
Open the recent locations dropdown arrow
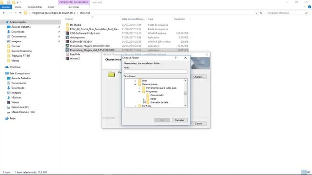16,13
